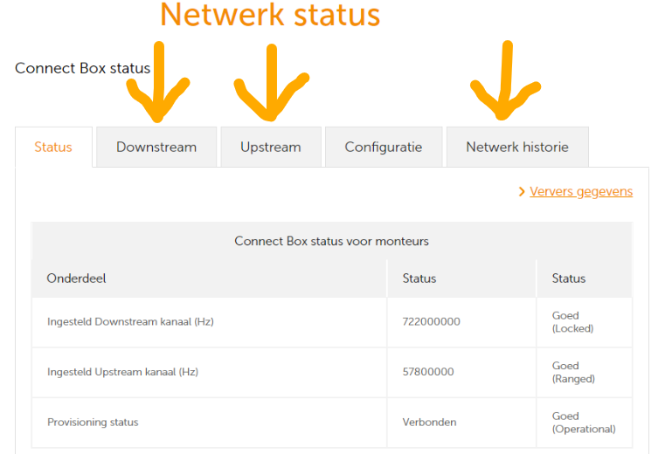The height and width of the screenshot is (454, 672).
Task: Open the Upstream tab
Action: 271,147
